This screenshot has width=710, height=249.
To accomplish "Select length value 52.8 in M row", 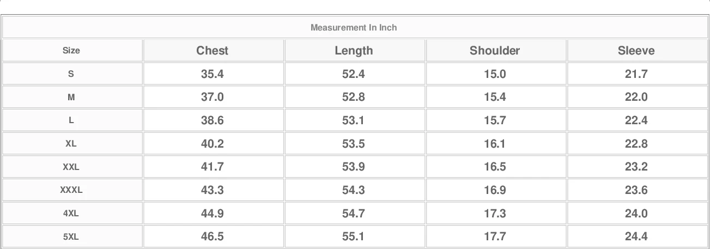I will tap(354, 97).
